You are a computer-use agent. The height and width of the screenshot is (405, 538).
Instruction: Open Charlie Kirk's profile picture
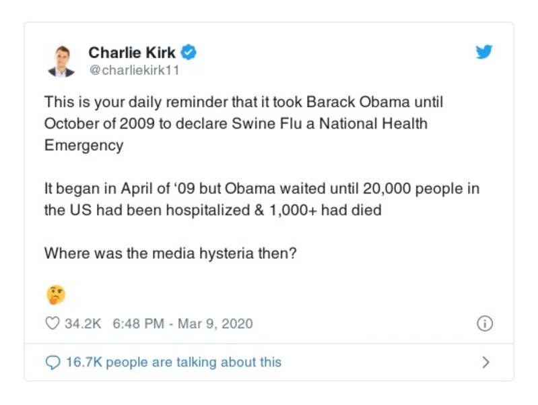click(x=60, y=61)
